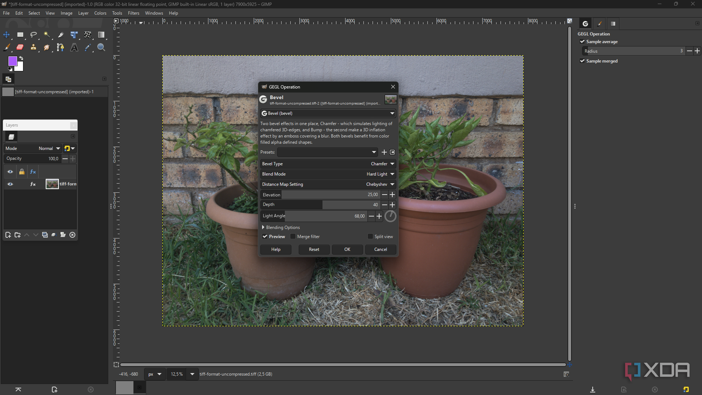Enable the Split view checkbox

(x=370, y=237)
